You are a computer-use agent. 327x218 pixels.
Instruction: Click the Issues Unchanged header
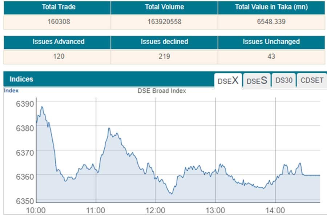pyautogui.click(x=271, y=42)
